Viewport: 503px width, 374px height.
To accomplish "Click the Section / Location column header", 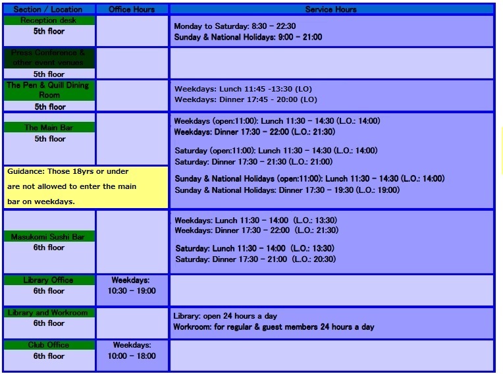I will click(x=49, y=9).
